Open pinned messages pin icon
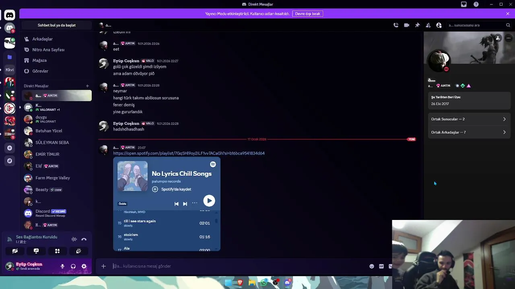This screenshot has height=289, width=515. coord(417,25)
